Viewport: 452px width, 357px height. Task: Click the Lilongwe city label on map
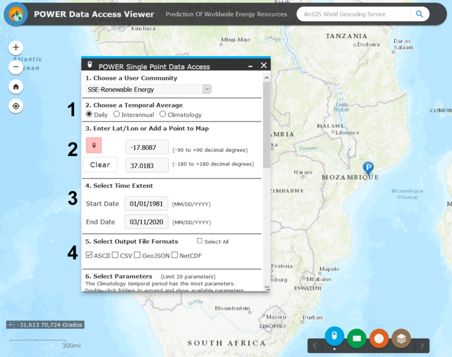[347, 133]
